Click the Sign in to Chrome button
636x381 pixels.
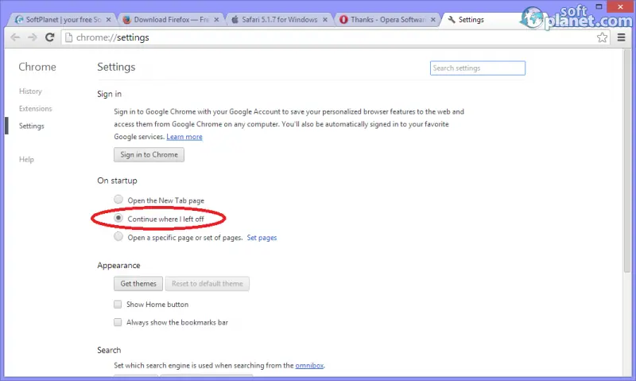click(x=149, y=154)
